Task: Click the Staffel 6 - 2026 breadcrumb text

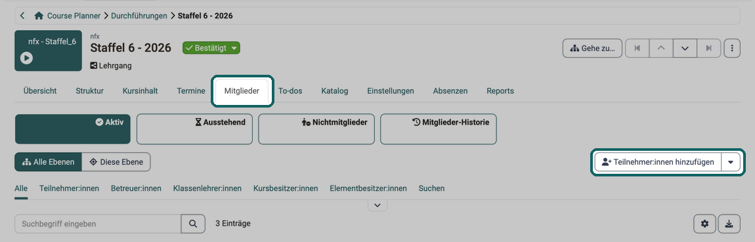Action: pos(205,16)
